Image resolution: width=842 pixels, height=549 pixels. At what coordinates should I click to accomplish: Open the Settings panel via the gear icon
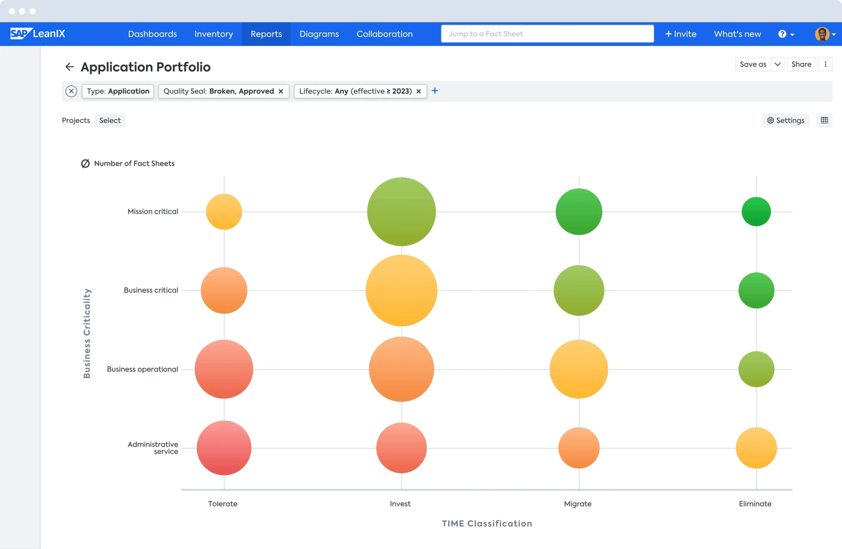[785, 121]
